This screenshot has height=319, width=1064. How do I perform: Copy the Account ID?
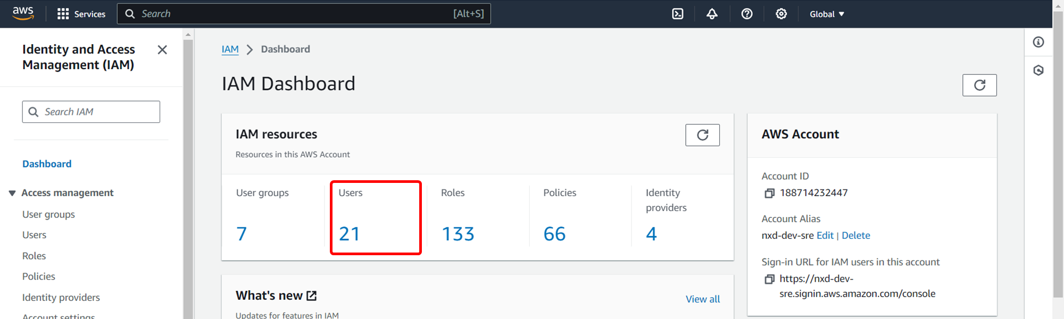pyautogui.click(x=769, y=194)
